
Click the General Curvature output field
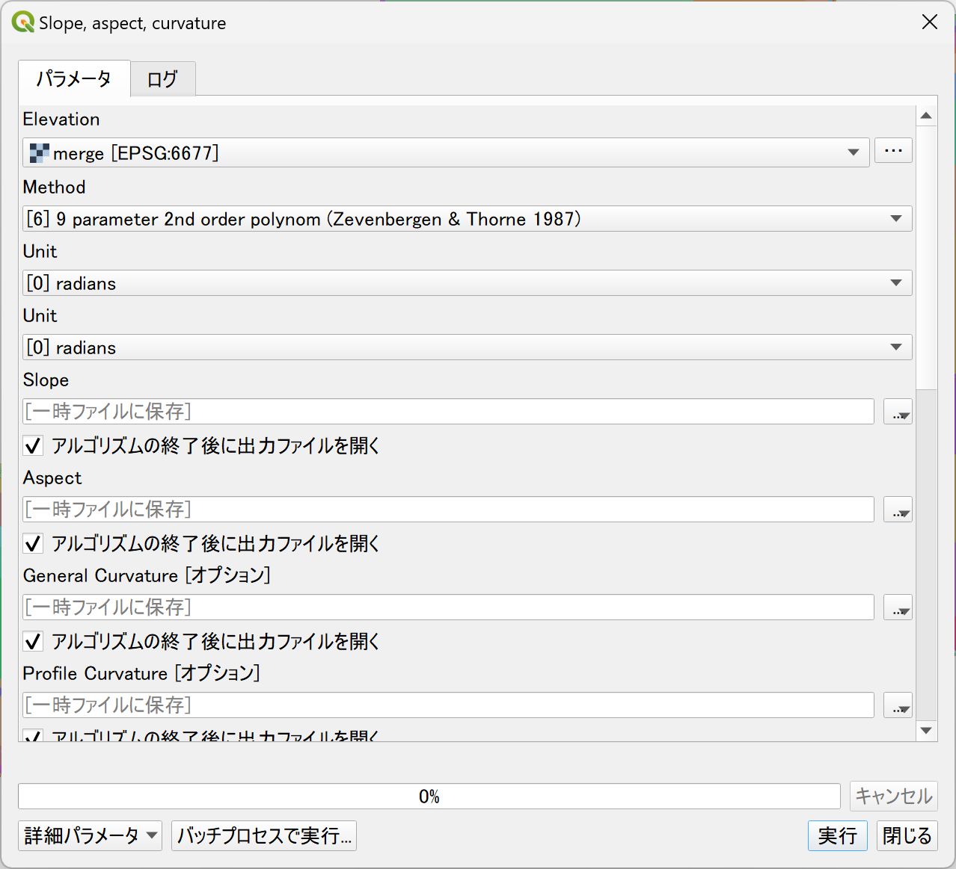(x=448, y=607)
